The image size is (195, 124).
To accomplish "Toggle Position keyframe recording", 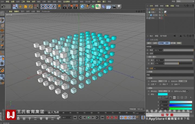I will [122, 118].
